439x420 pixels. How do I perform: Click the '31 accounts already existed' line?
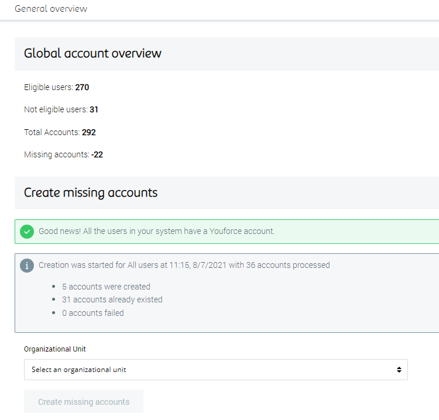tap(112, 300)
